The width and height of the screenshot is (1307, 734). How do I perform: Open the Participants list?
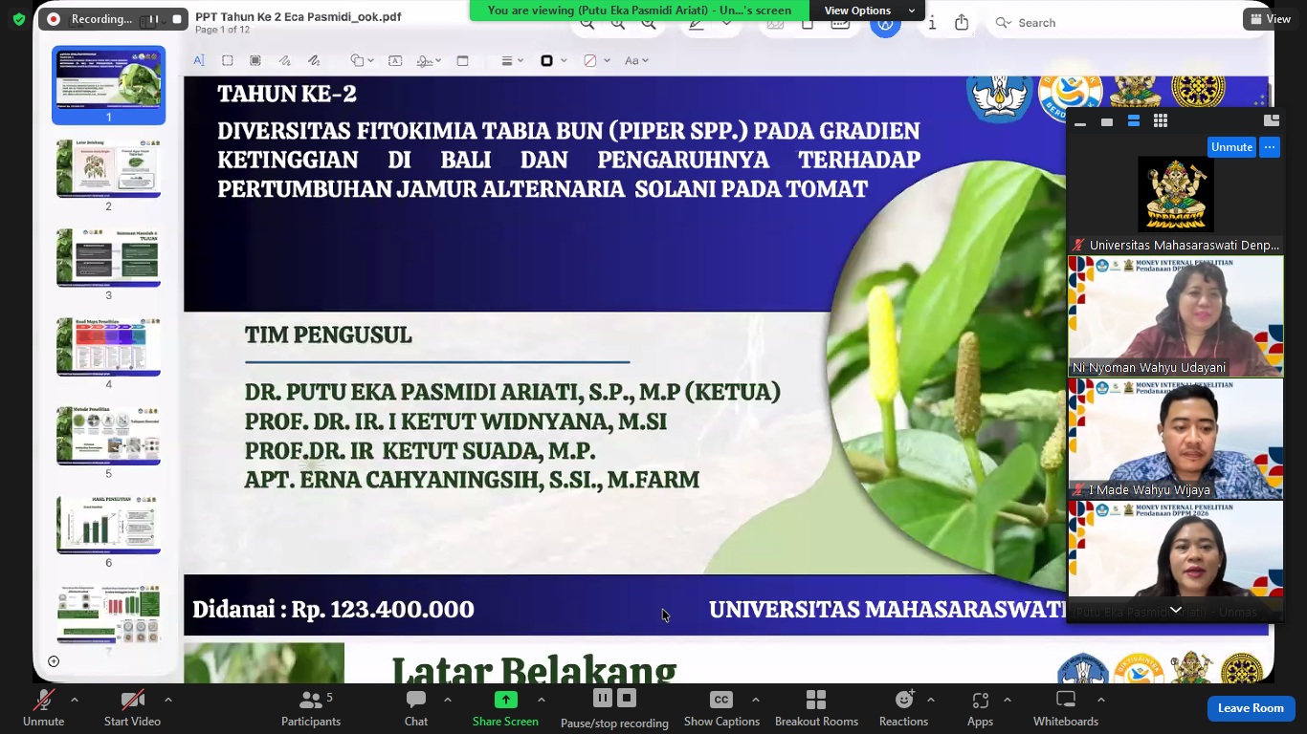pos(311,709)
